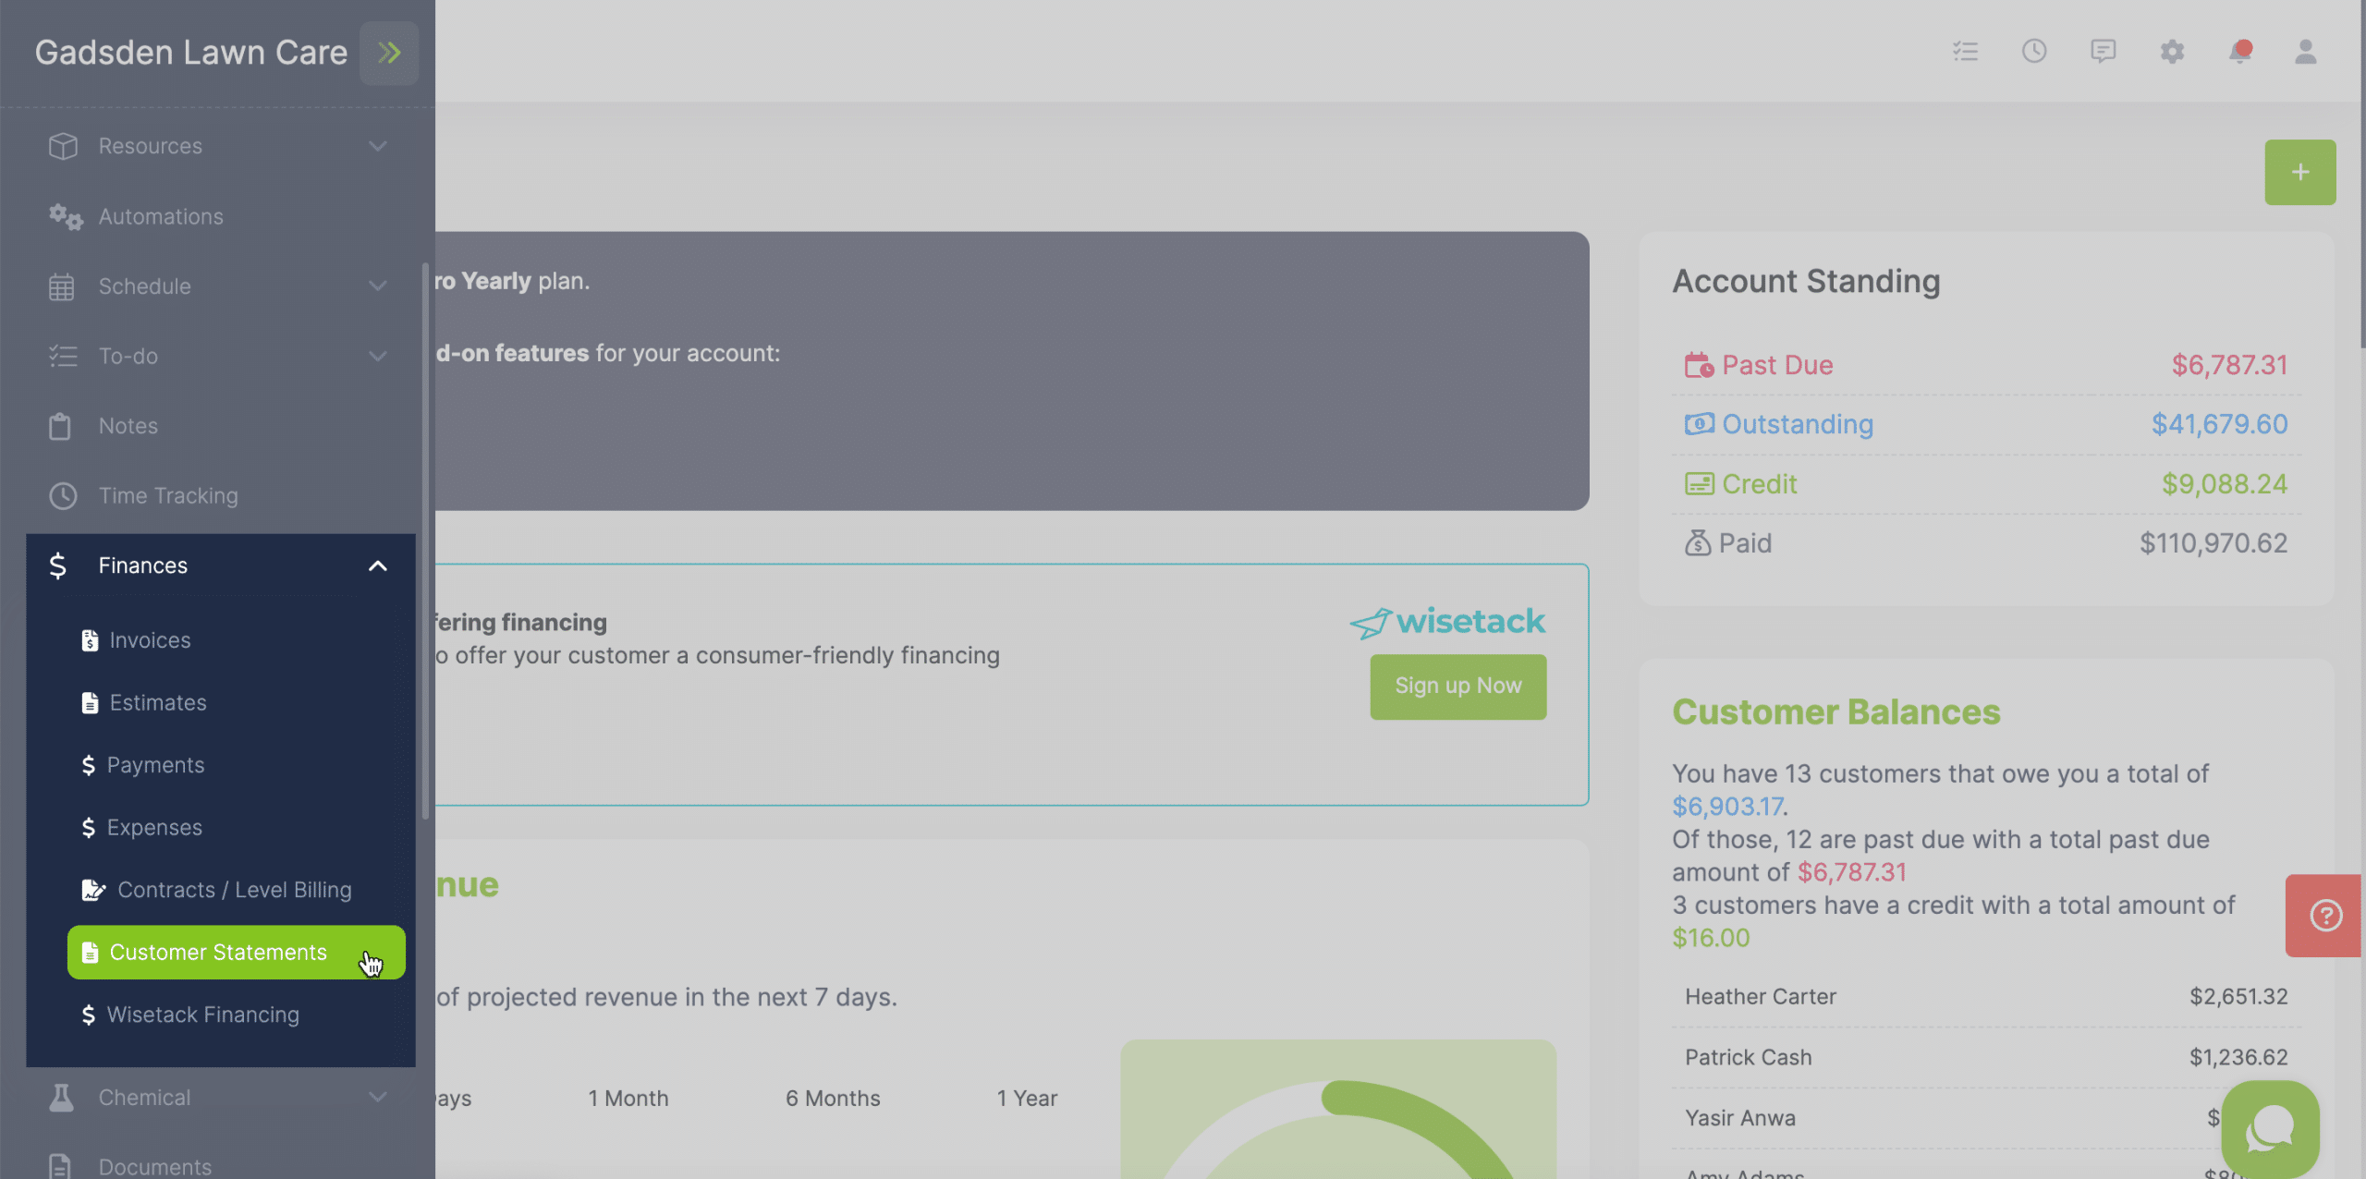Screen dimensions: 2366x1179
Task: Click the Invoices document icon
Action: coord(90,640)
